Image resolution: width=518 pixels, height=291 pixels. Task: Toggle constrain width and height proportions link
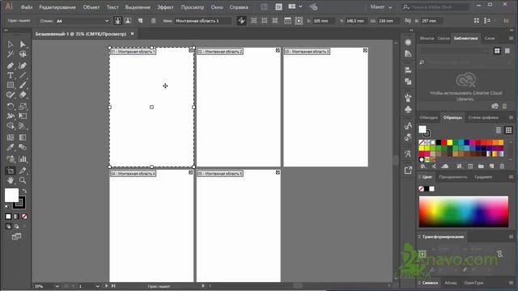click(x=408, y=21)
